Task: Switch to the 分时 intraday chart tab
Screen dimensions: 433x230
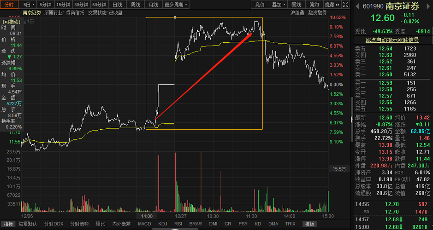Action: (x=9, y=5)
